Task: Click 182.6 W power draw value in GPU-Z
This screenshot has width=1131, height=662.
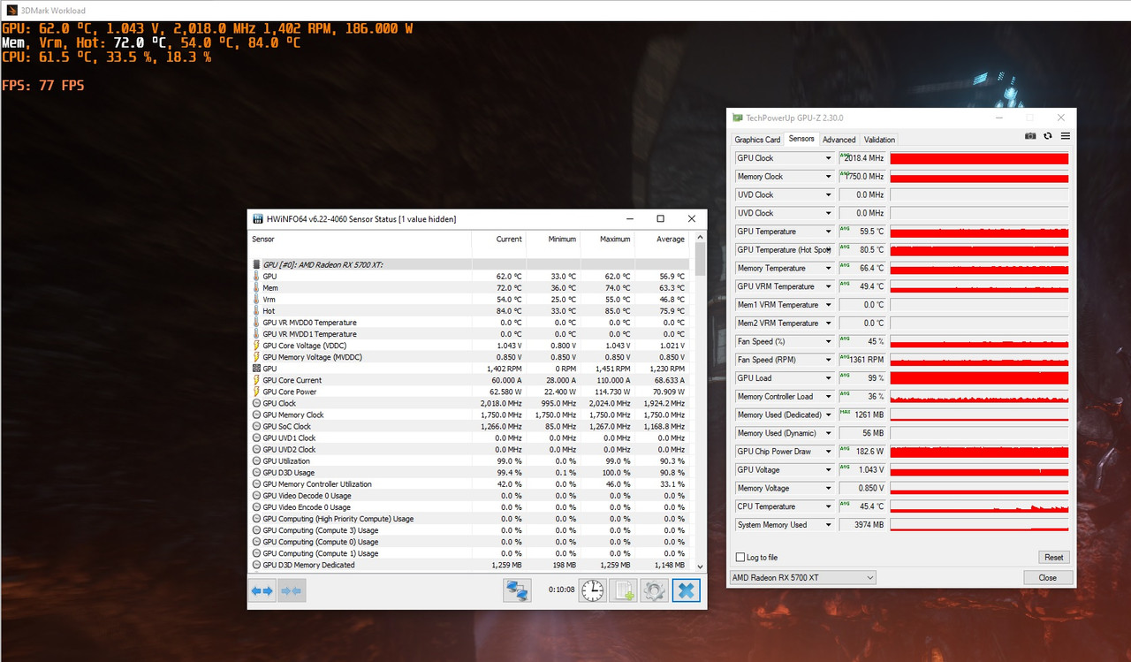Action: [862, 452]
